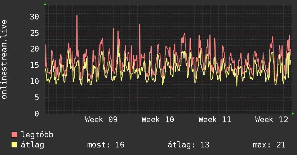Click the 'átlag: 13' statistic value
The image size is (297, 155).
pos(189,145)
